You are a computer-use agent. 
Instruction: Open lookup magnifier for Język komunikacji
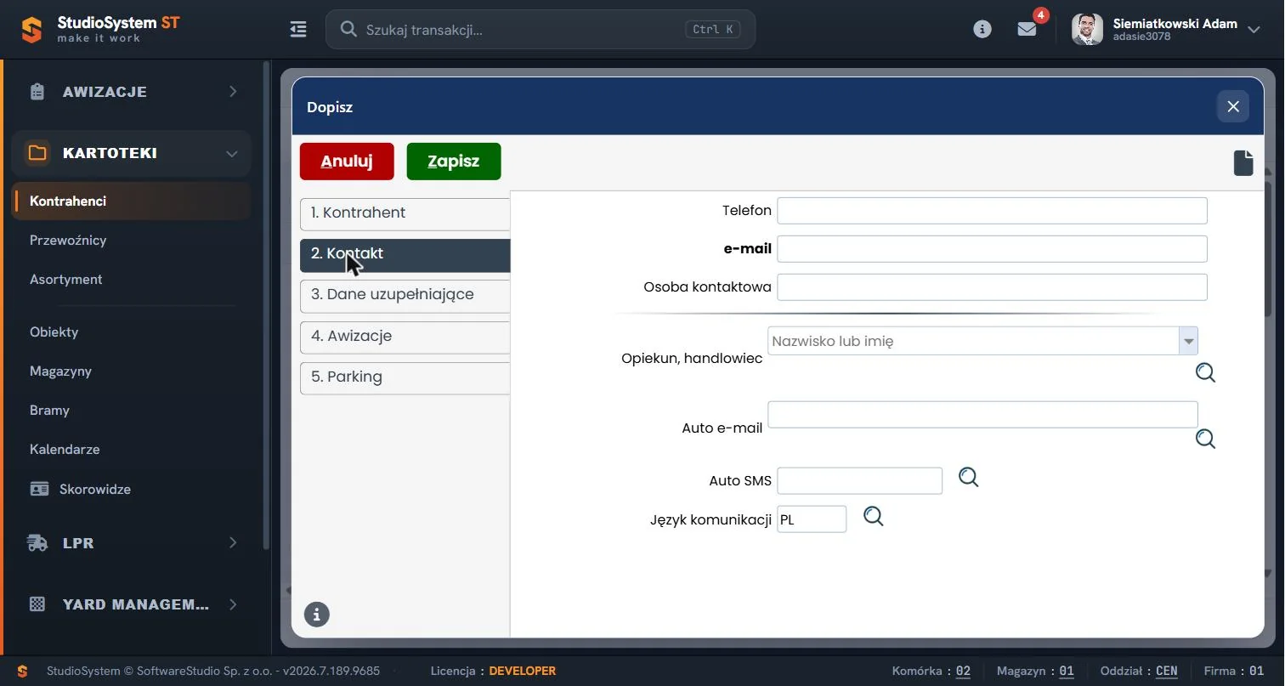tap(873, 516)
